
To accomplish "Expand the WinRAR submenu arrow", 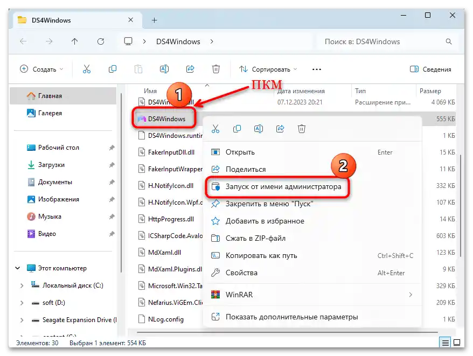I will pyautogui.click(x=411, y=295).
